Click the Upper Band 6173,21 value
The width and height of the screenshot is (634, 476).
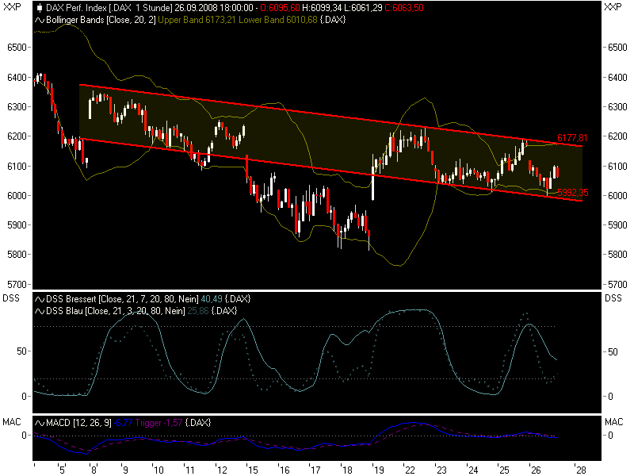pos(197,20)
